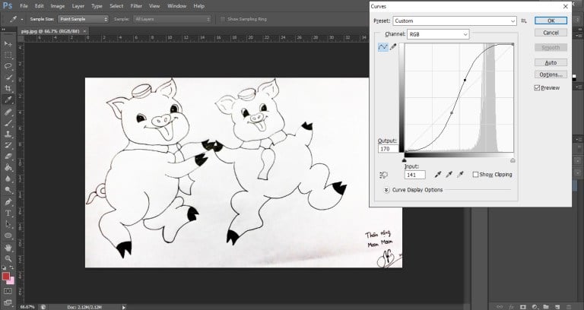The image size is (584, 310).
Task: Pick the white point eyedropper in Curves
Action: point(460,175)
